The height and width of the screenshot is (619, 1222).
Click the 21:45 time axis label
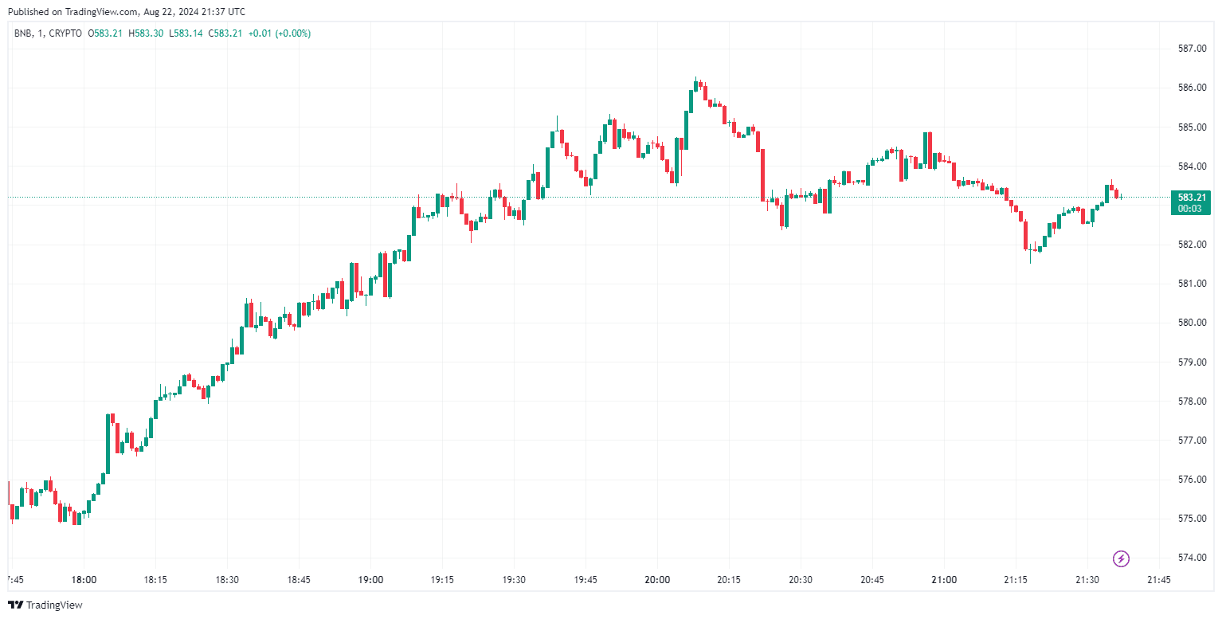1160,580
